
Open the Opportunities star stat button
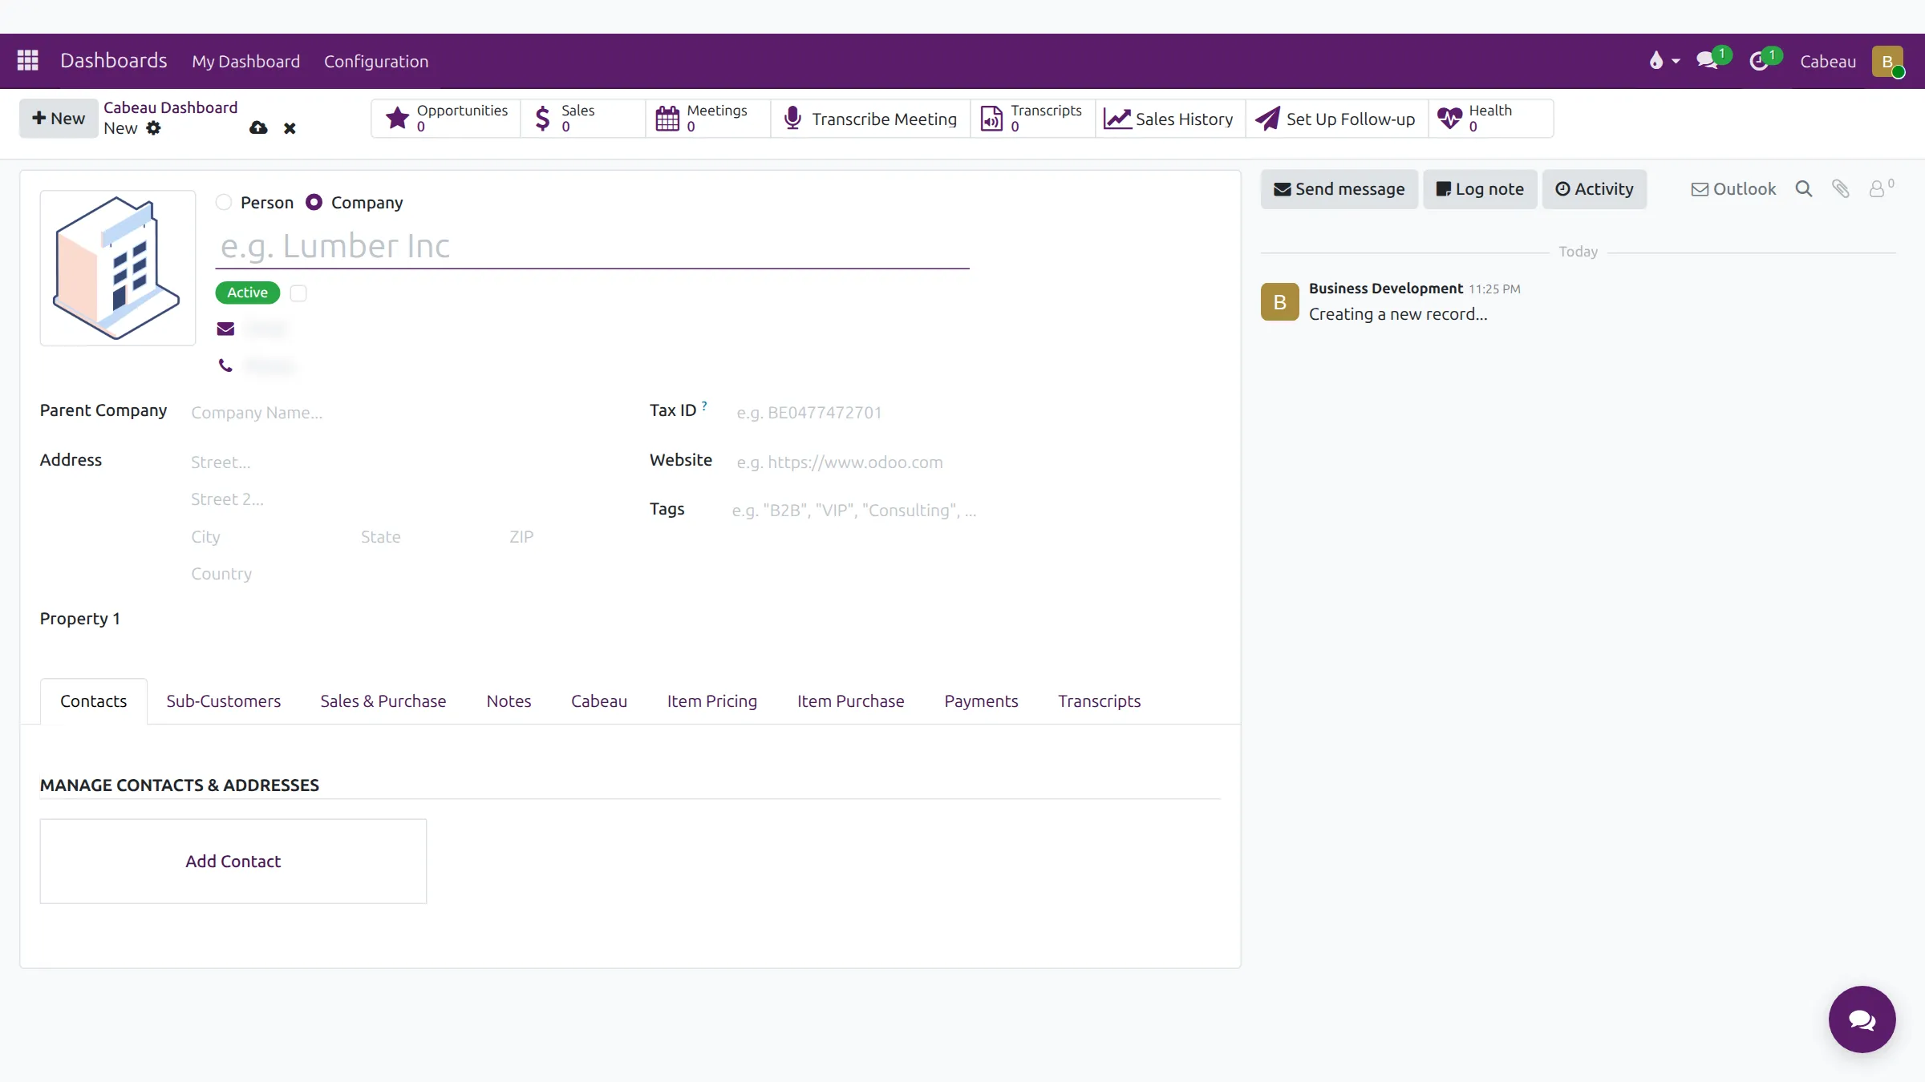446,119
